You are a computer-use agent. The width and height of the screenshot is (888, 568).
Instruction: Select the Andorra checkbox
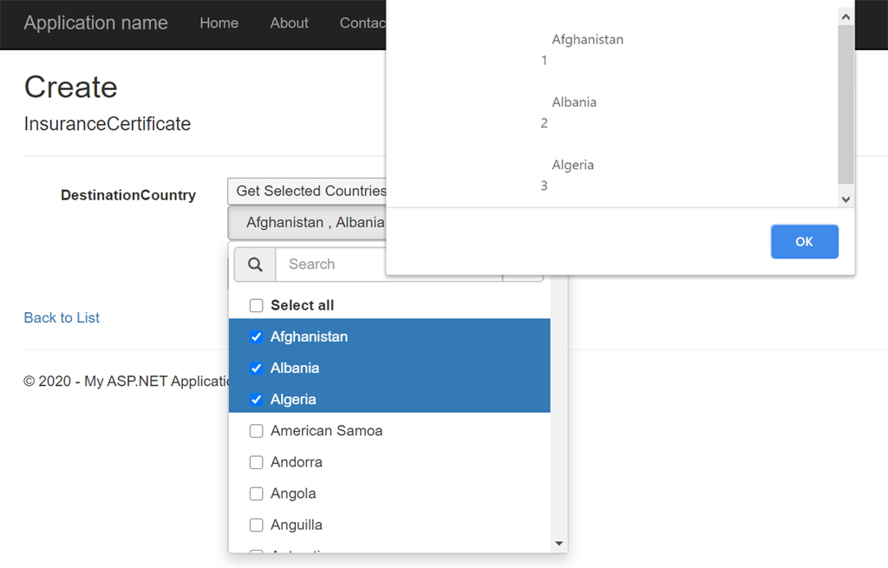coord(256,461)
